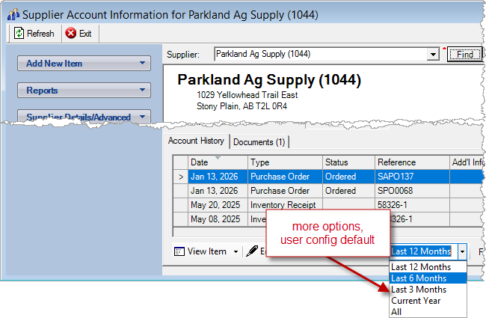Choose Last 6 Months option

click(x=428, y=278)
